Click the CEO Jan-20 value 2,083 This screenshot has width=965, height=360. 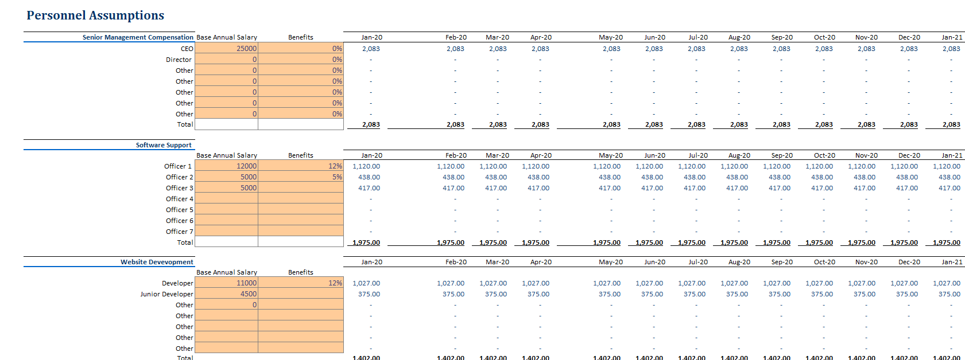pyautogui.click(x=371, y=49)
